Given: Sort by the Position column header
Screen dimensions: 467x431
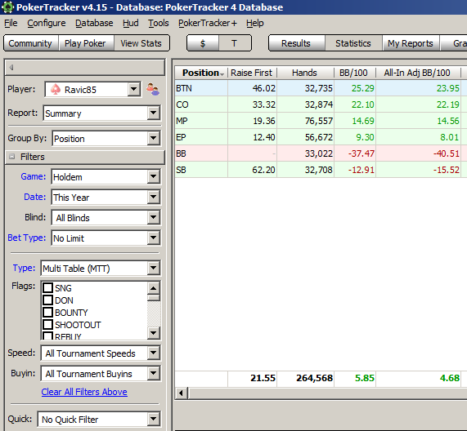Looking at the screenshot, I should [x=201, y=73].
